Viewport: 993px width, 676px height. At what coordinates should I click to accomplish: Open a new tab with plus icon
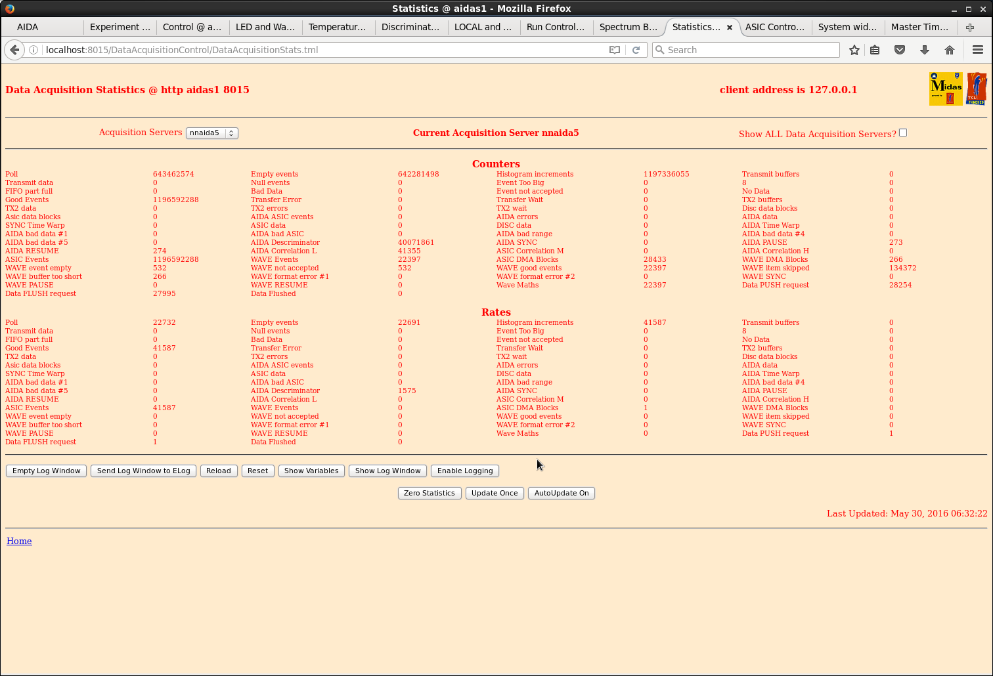pyautogui.click(x=970, y=27)
